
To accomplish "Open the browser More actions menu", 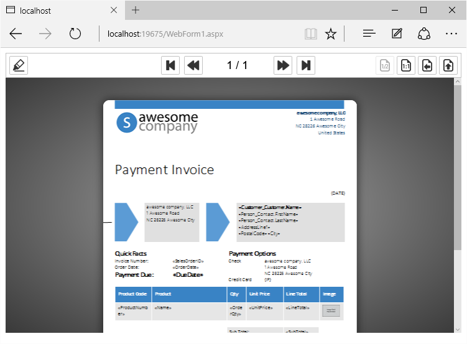I will [451, 34].
